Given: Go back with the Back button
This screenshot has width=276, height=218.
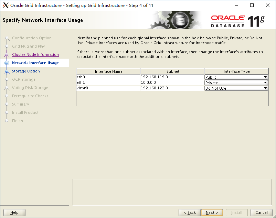Looking at the screenshot, I should point(190,212).
